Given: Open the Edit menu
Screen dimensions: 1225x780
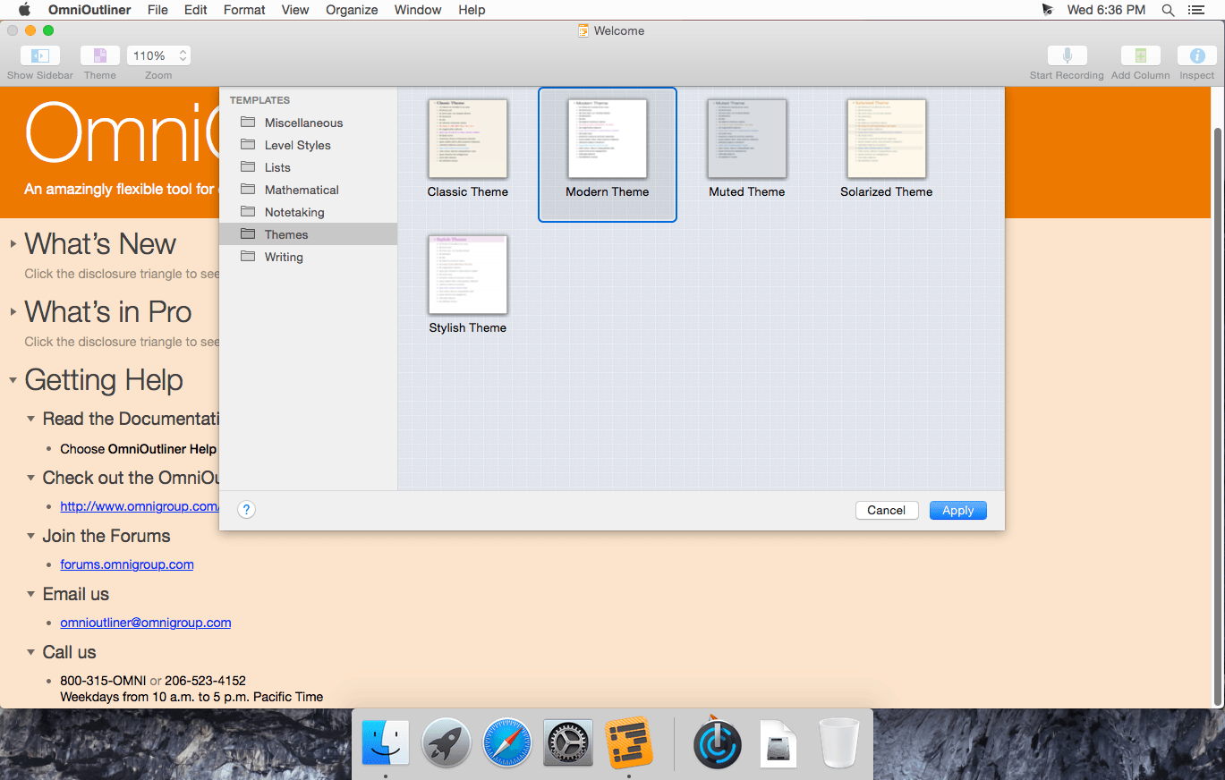Looking at the screenshot, I should (x=196, y=10).
